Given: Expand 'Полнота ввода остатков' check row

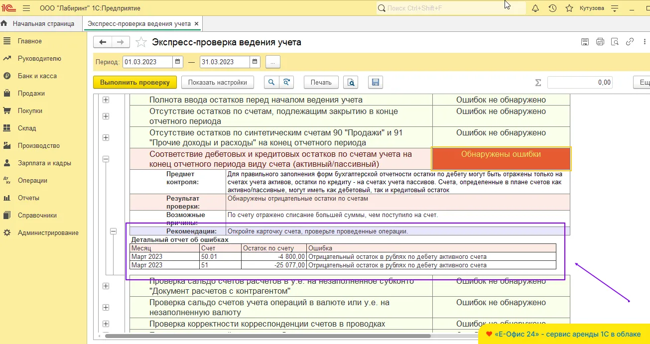Looking at the screenshot, I should tap(106, 100).
